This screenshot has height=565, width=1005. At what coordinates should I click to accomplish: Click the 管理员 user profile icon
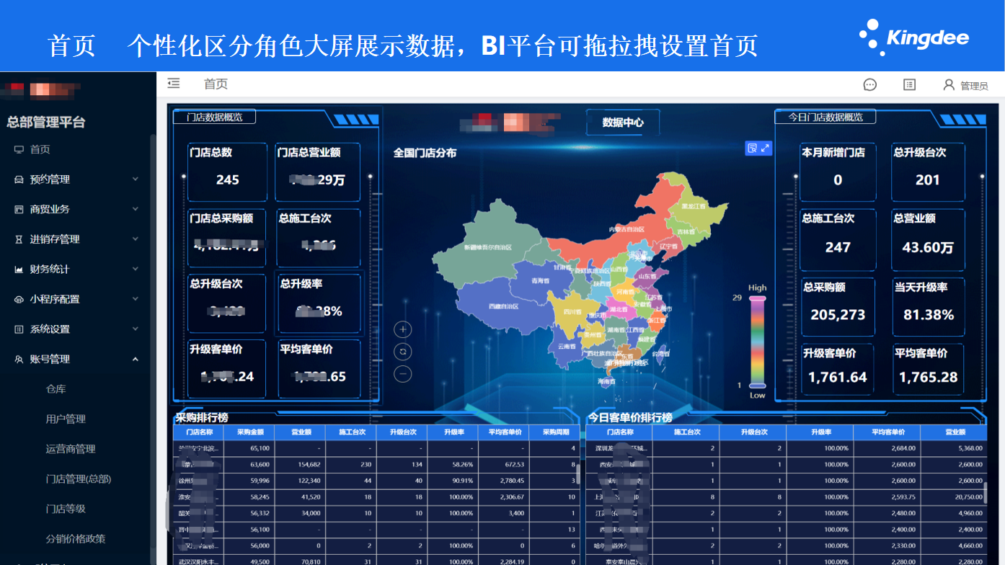(x=949, y=85)
